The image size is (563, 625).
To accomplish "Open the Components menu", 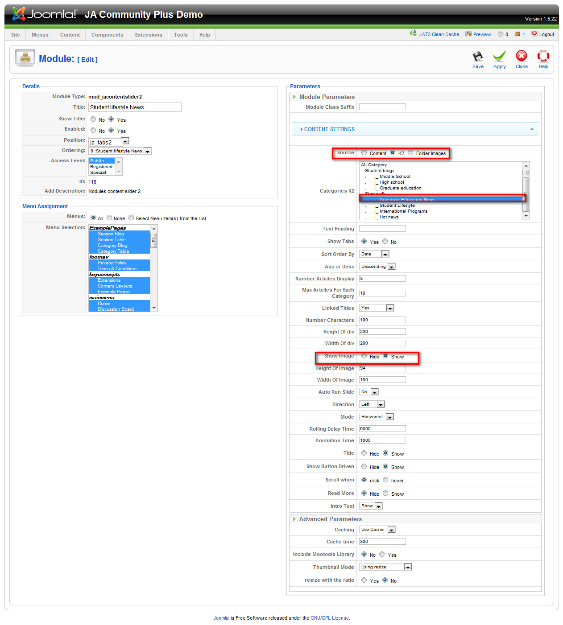I will pyautogui.click(x=107, y=35).
